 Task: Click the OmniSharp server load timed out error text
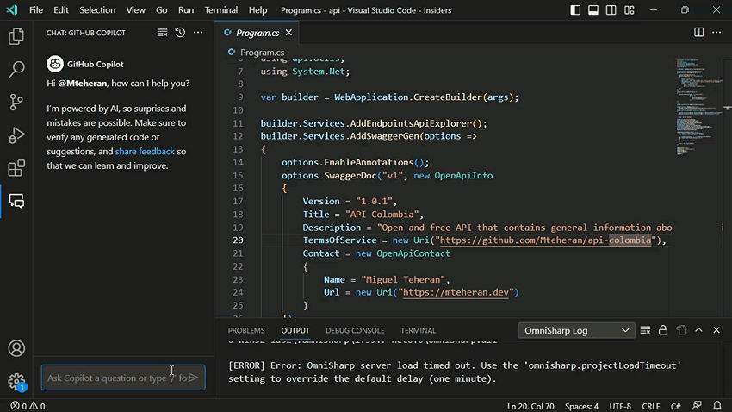click(455, 371)
